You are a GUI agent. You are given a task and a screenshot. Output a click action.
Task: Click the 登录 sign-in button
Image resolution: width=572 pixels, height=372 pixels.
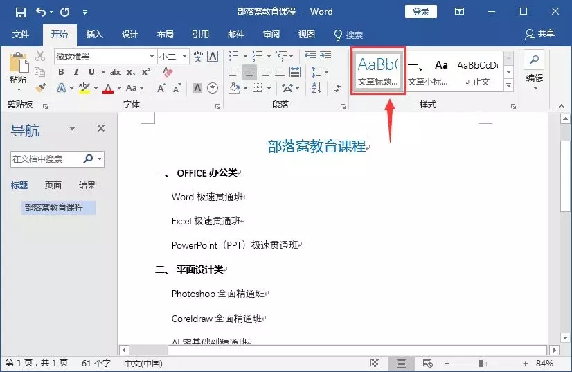point(420,12)
